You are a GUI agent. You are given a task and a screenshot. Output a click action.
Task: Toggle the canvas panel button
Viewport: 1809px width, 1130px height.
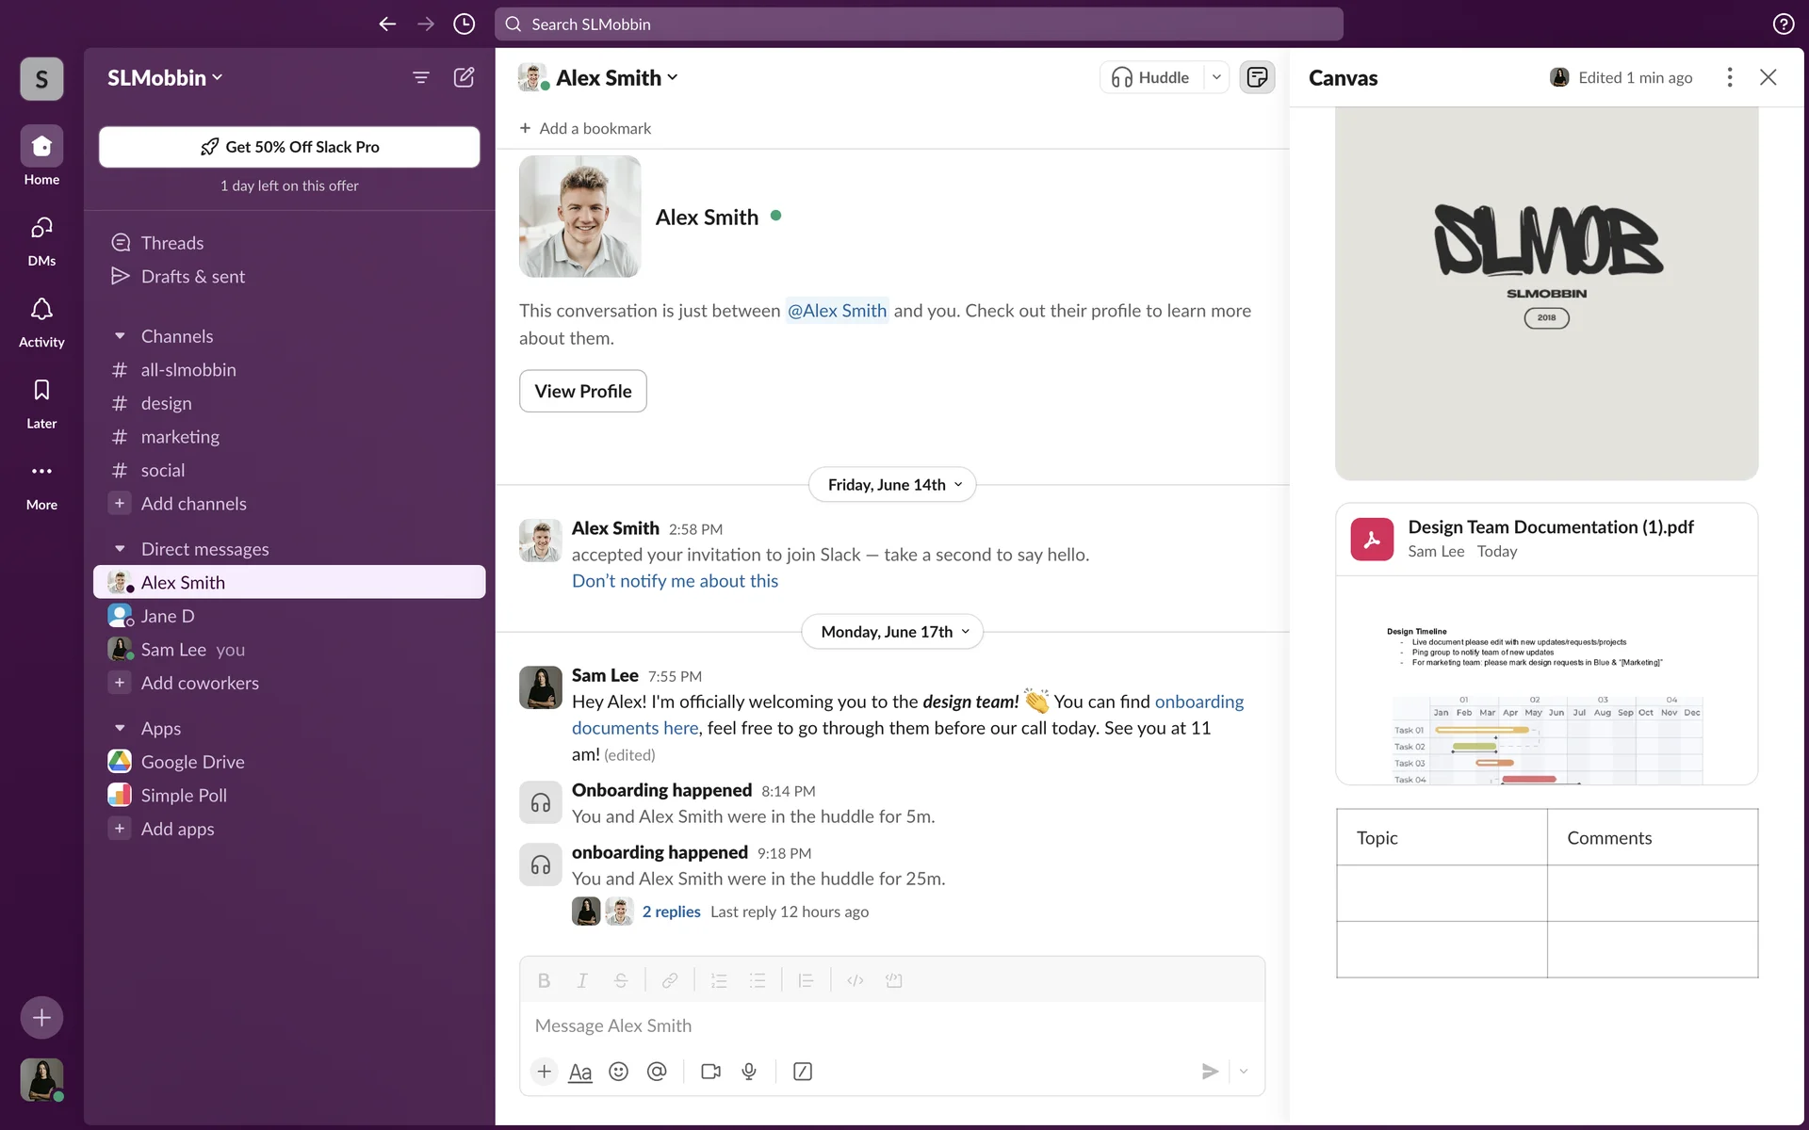[1257, 77]
